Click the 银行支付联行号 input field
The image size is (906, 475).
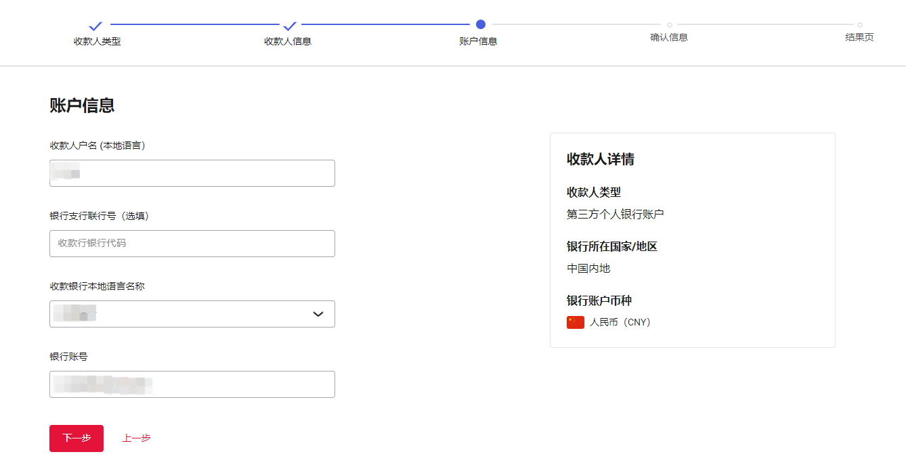[x=192, y=243]
